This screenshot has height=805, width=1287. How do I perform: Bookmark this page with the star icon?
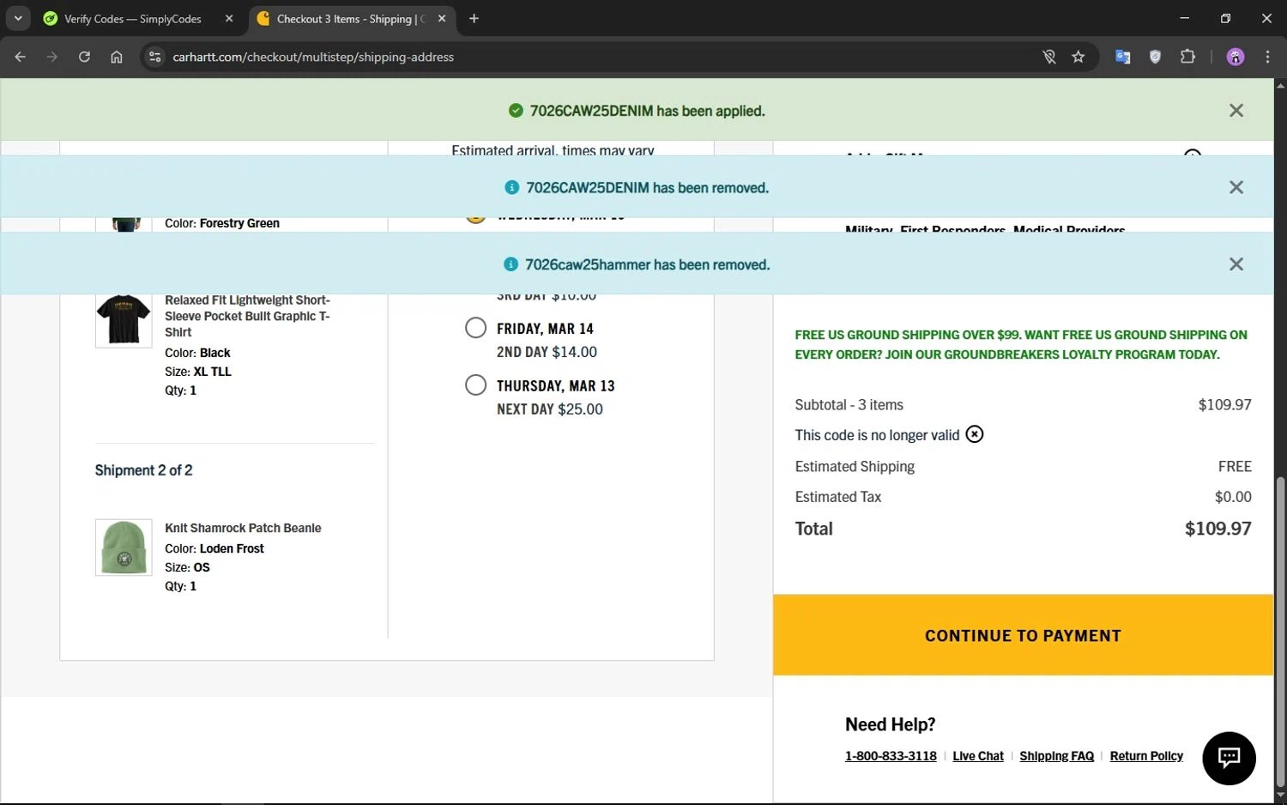[1078, 57]
